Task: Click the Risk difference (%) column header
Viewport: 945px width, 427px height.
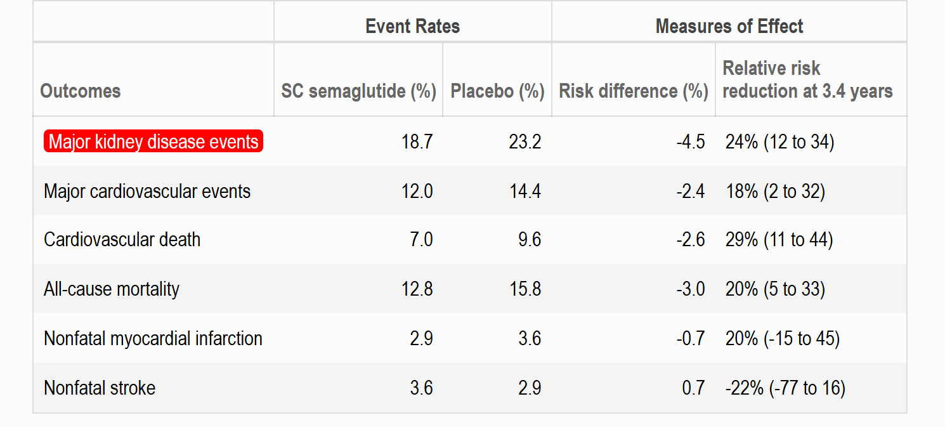Action: pos(633,91)
